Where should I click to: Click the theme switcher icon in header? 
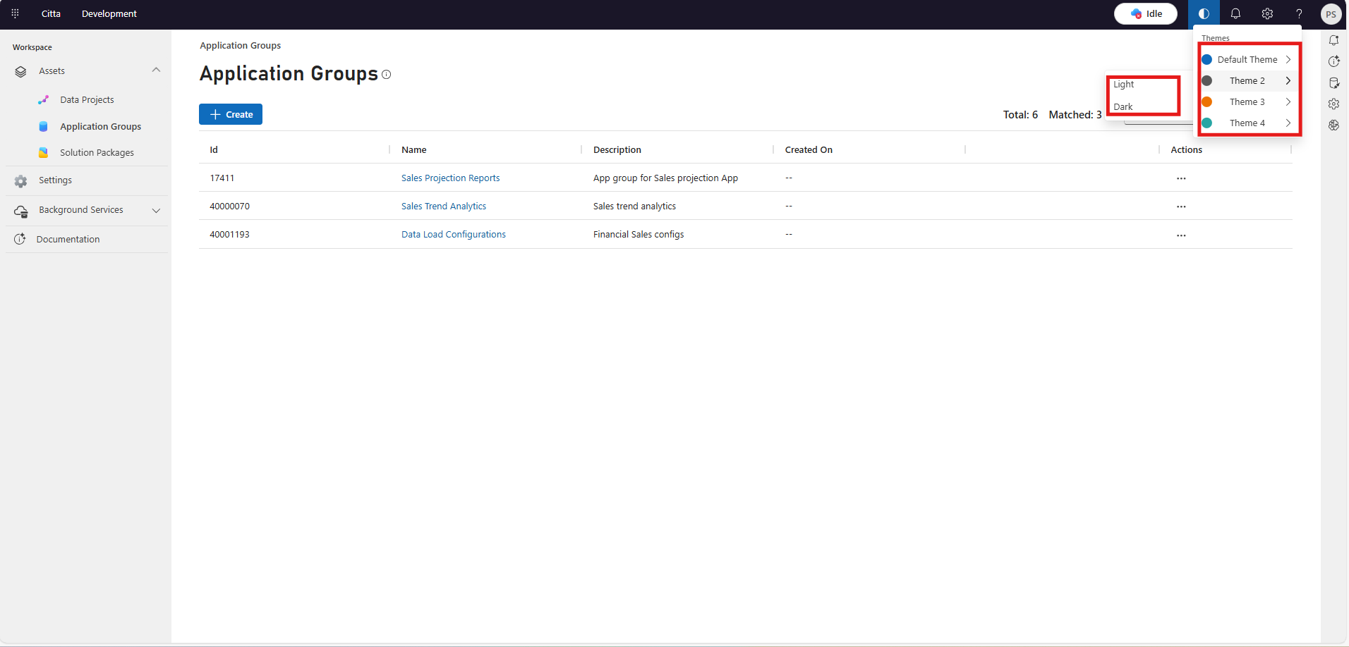(1204, 13)
